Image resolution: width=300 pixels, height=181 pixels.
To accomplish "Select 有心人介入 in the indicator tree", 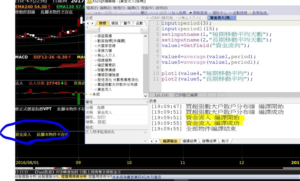I will [x=106, y=56].
